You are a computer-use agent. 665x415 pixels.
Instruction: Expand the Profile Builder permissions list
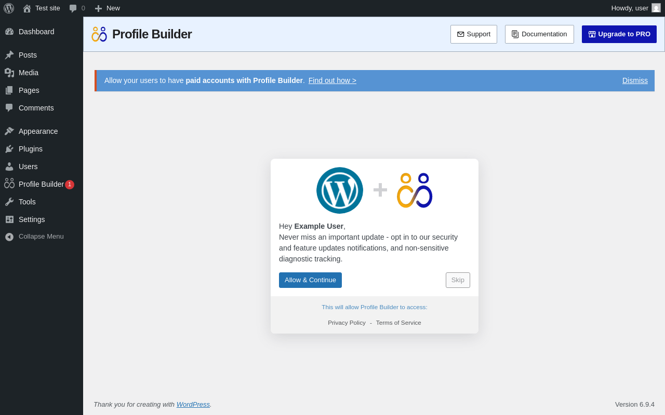[375, 307]
